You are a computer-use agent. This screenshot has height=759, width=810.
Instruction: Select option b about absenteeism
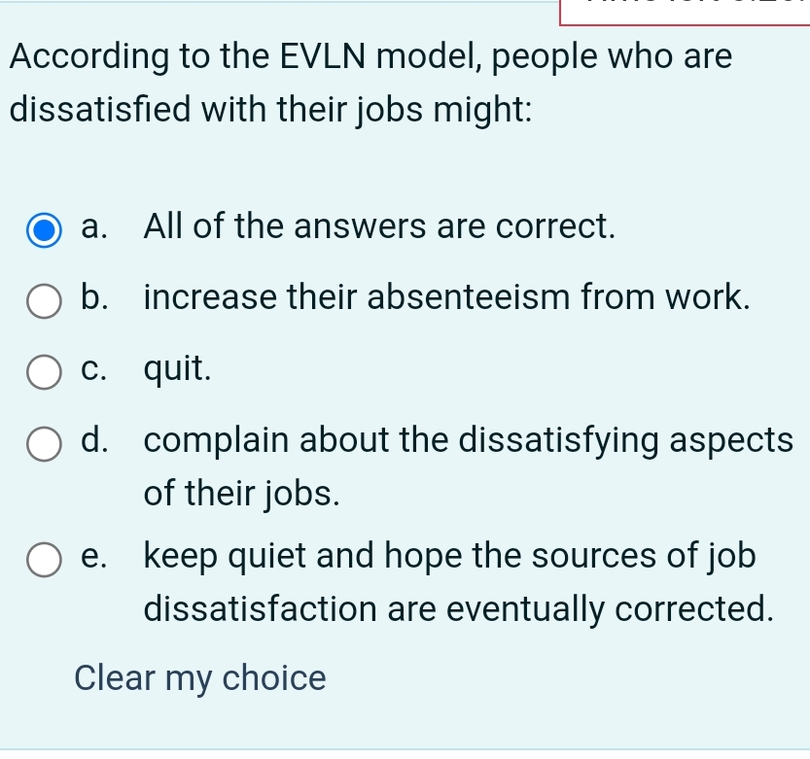click(43, 301)
